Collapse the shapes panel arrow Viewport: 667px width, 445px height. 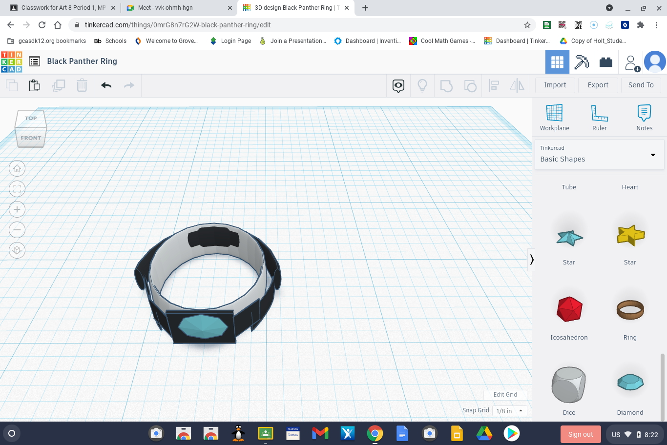pos(532,260)
